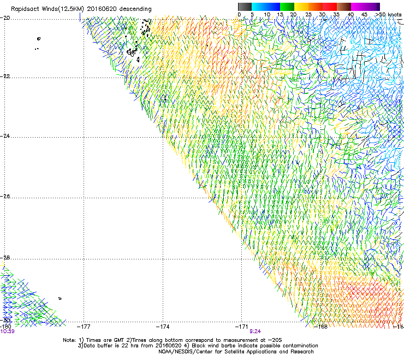Click the NOAA/NESDIS credit line

tap(236, 352)
